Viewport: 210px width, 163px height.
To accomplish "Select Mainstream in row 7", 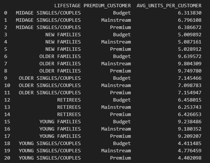I will click(116, 64).
